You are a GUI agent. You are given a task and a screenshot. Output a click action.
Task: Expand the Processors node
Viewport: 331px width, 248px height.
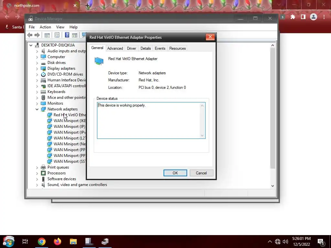click(x=37, y=173)
